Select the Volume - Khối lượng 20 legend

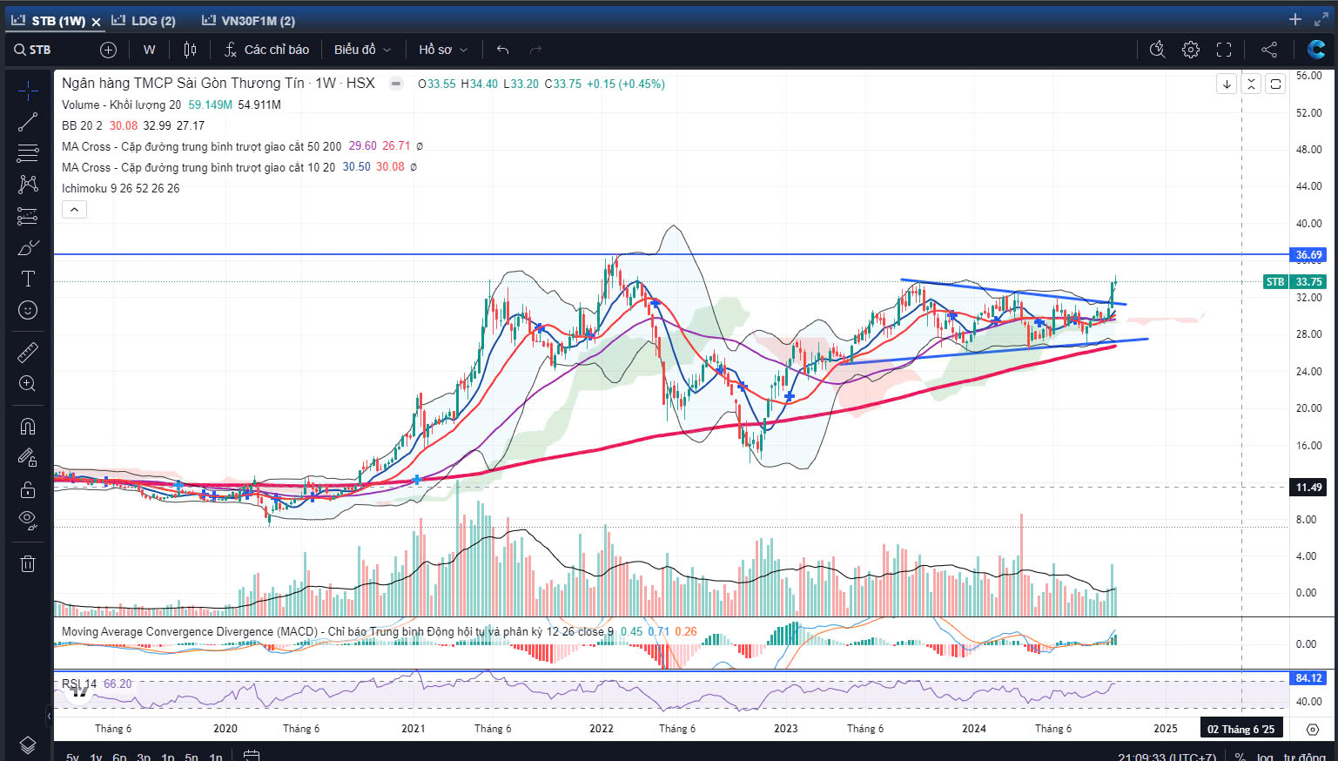[x=121, y=104]
